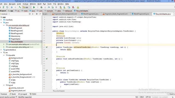Open the Event Log
The height and width of the screenshot is (98, 175).
pyautogui.click(x=171, y=94)
